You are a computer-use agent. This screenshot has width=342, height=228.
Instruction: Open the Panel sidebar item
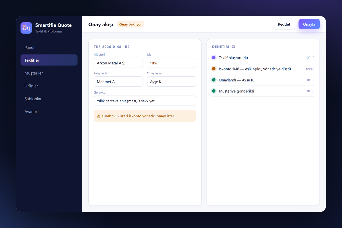click(49, 47)
